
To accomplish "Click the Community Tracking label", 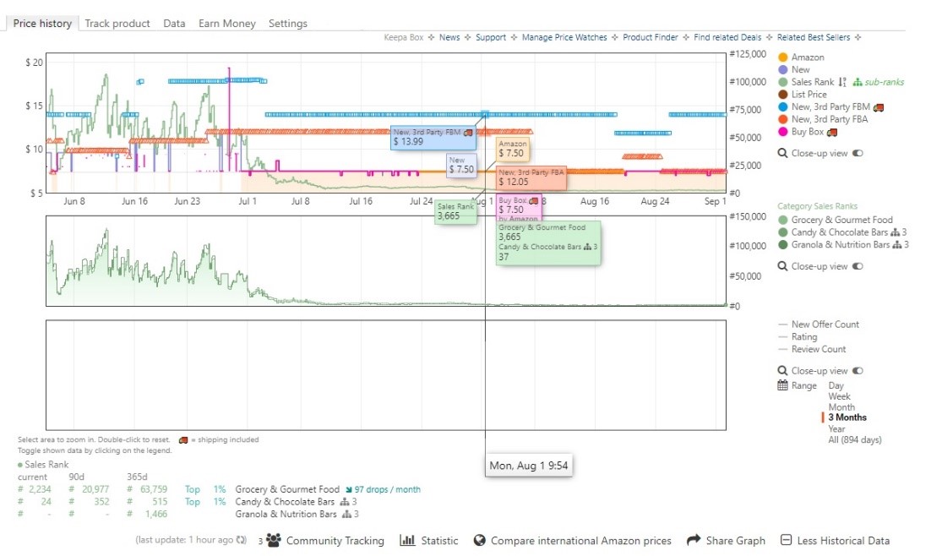I will click(x=335, y=541).
